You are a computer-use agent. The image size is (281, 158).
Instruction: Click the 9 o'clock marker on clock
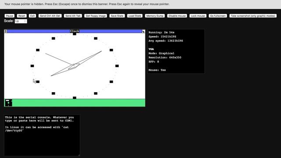[x=32, y=66]
